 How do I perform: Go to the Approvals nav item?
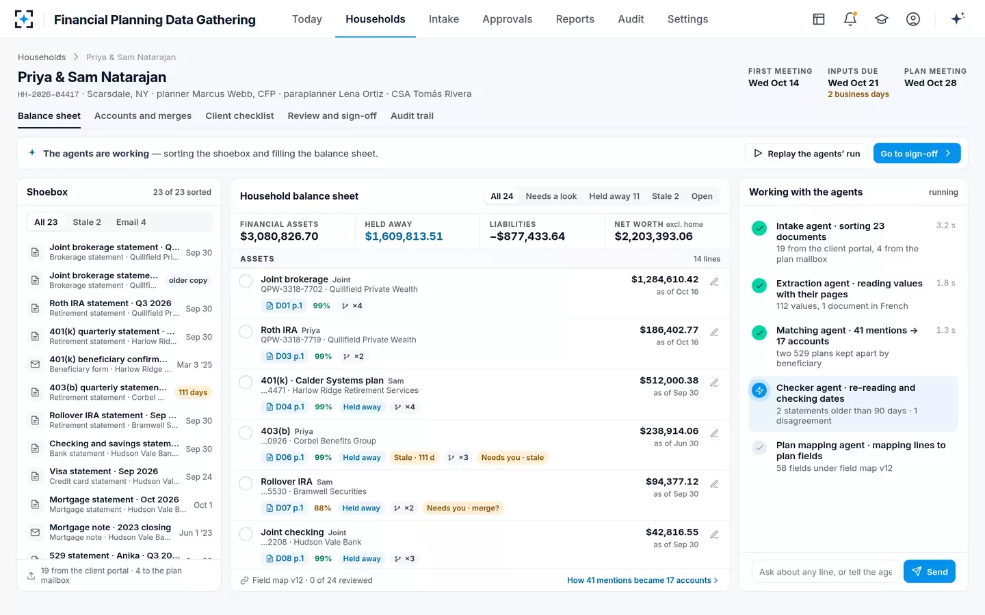(507, 19)
